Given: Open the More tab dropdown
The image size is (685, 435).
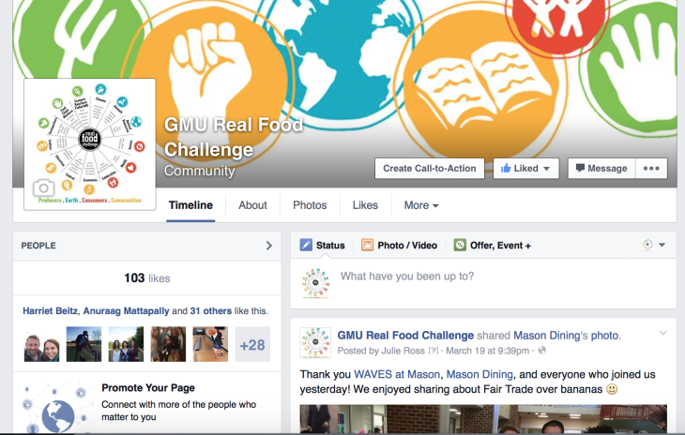Looking at the screenshot, I should 421,205.
